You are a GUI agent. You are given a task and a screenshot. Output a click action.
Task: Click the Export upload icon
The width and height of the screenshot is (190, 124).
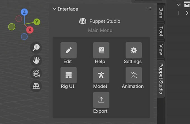(x=101, y=100)
